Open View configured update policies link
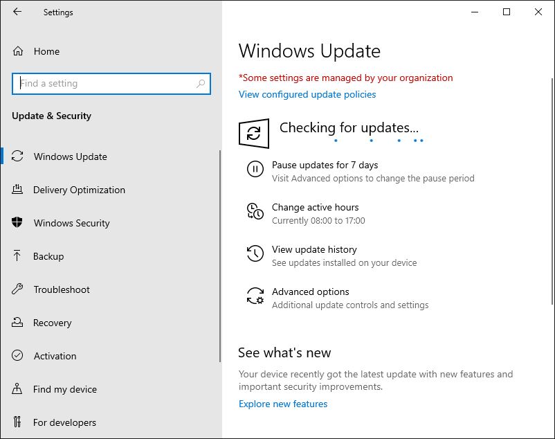The height and width of the screenshot is (439, 555). point(307,94)
